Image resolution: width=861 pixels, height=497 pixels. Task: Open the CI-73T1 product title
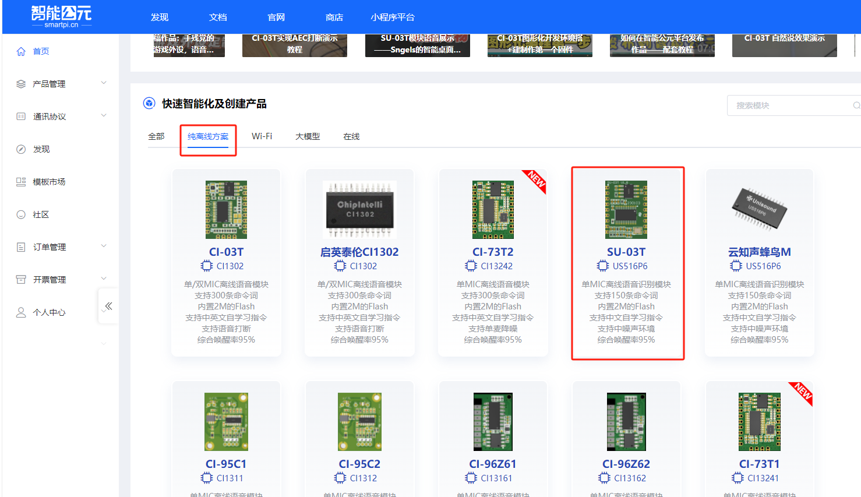tap(760, 464)
